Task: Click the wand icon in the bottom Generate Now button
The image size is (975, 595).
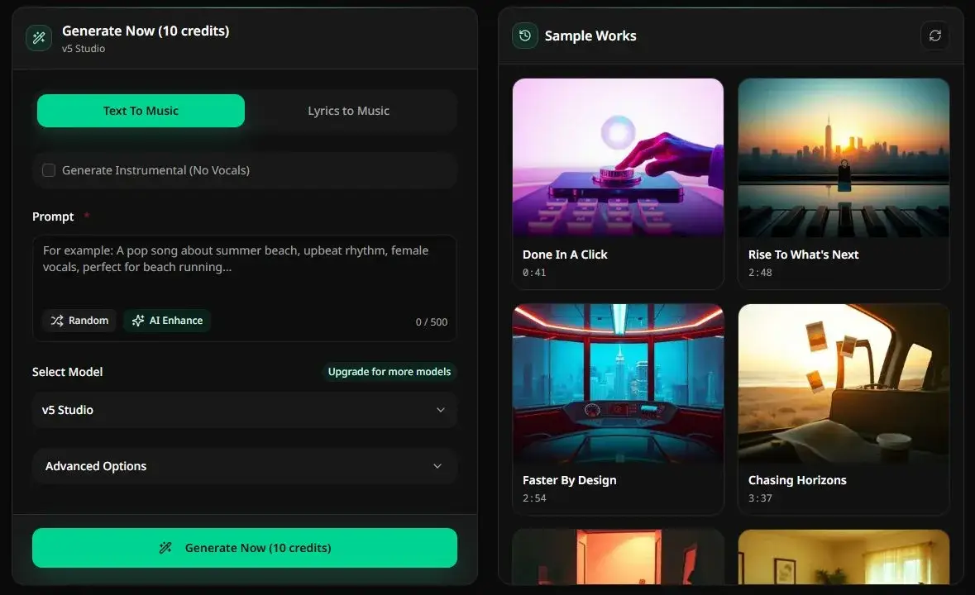Action: 165,548
